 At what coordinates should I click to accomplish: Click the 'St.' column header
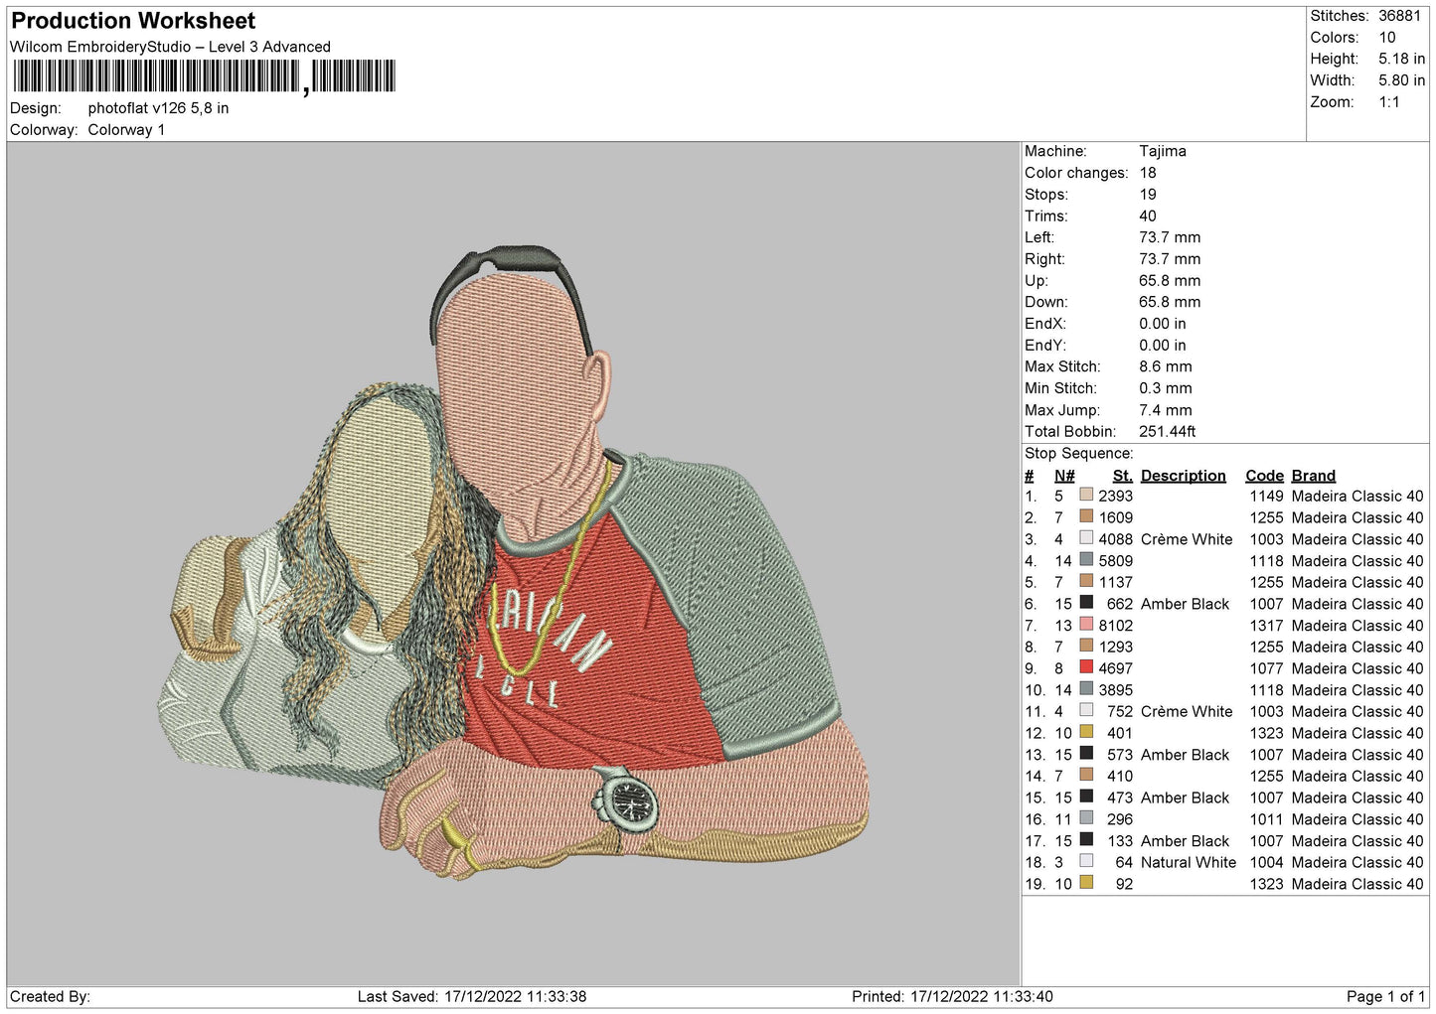pos(1122,476)
